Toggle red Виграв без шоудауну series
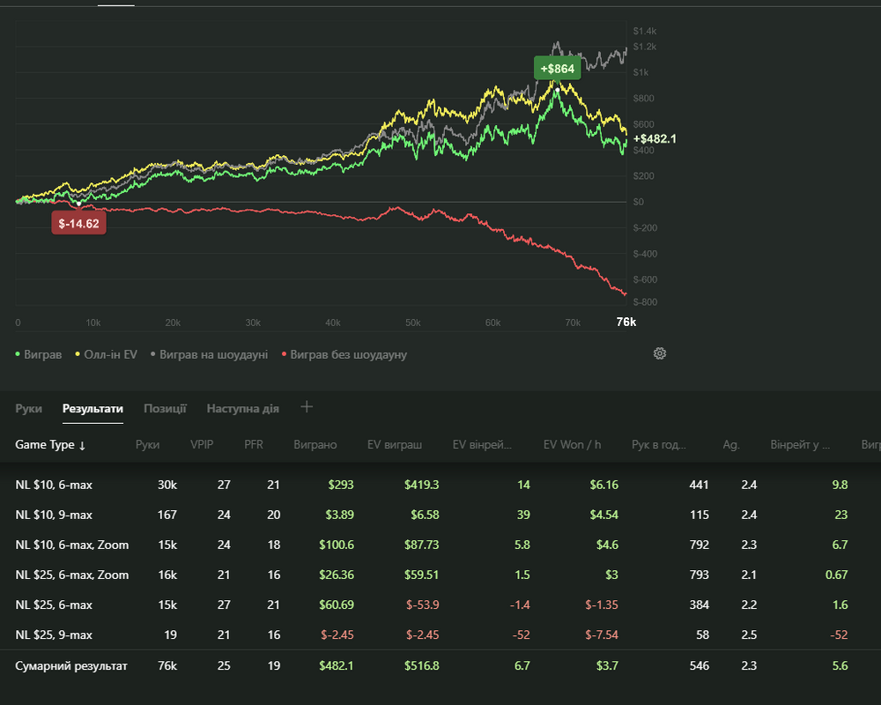 [344, 354]
